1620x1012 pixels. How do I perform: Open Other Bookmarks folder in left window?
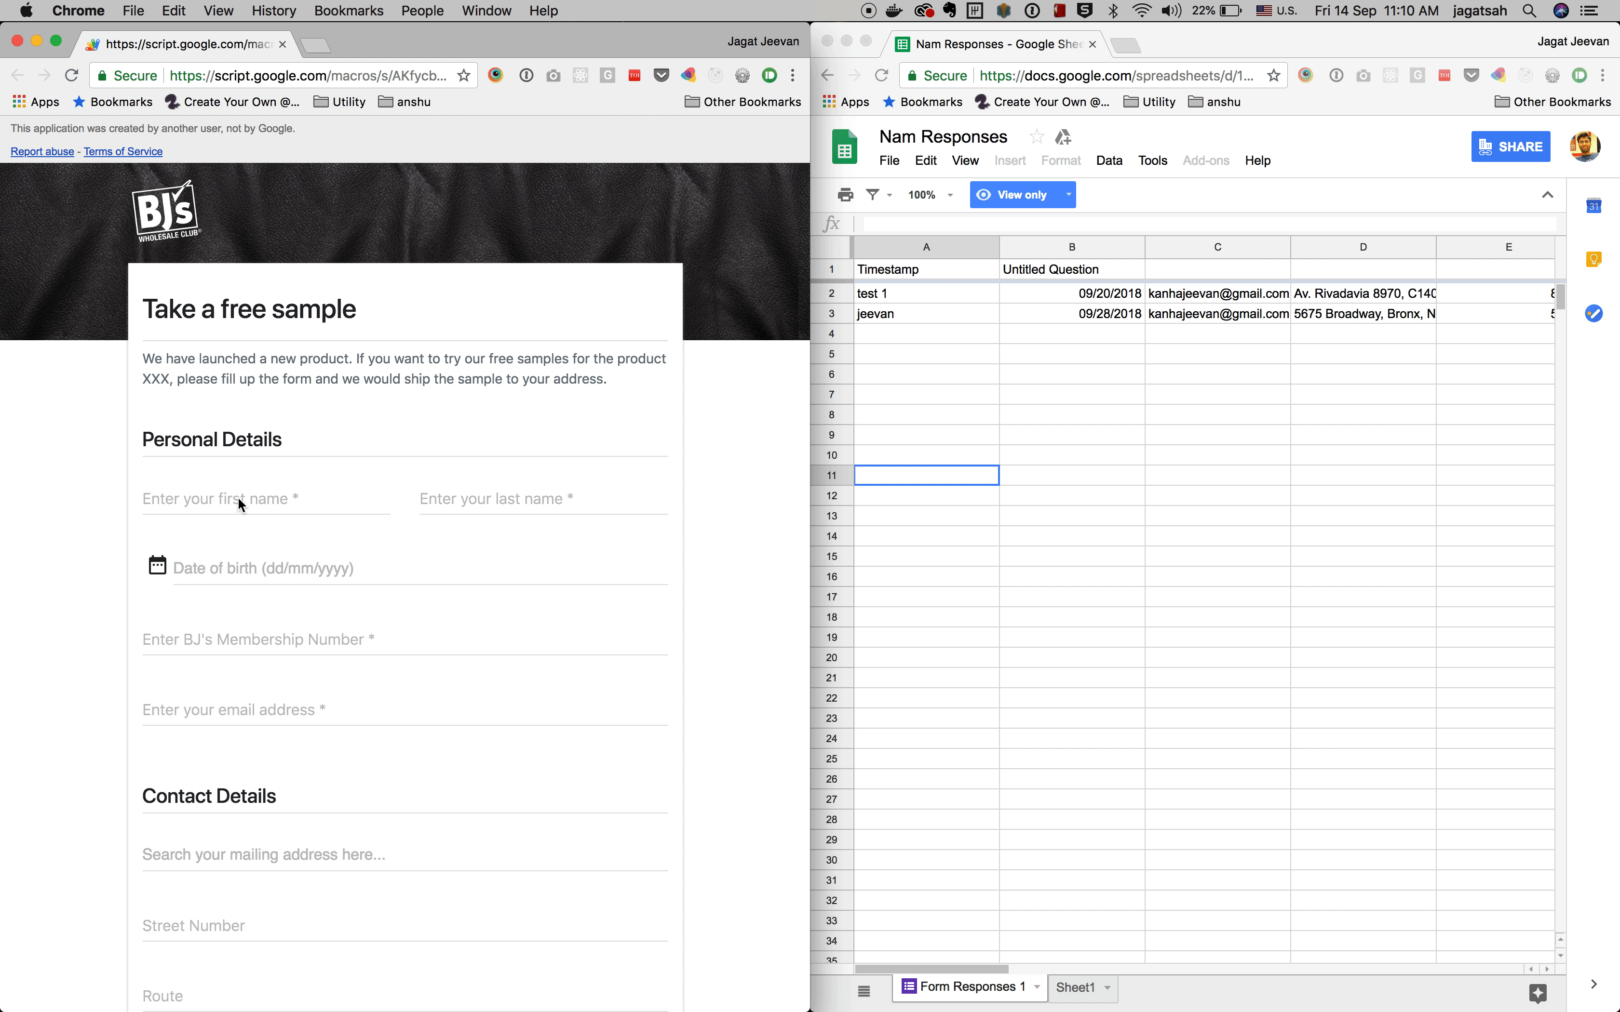(x=742, y=102)
